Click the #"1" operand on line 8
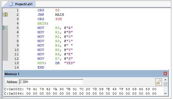The image size is (173, 99). 68,41
